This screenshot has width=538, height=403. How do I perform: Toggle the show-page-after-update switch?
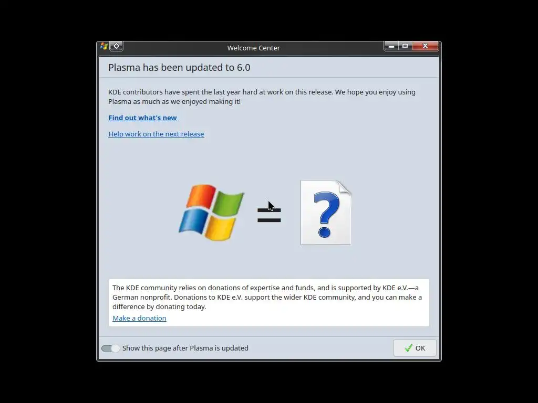[x=110, y=348]
